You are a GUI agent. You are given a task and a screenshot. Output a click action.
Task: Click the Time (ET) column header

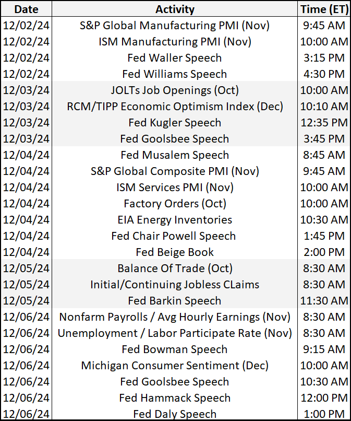coord(324,9)
